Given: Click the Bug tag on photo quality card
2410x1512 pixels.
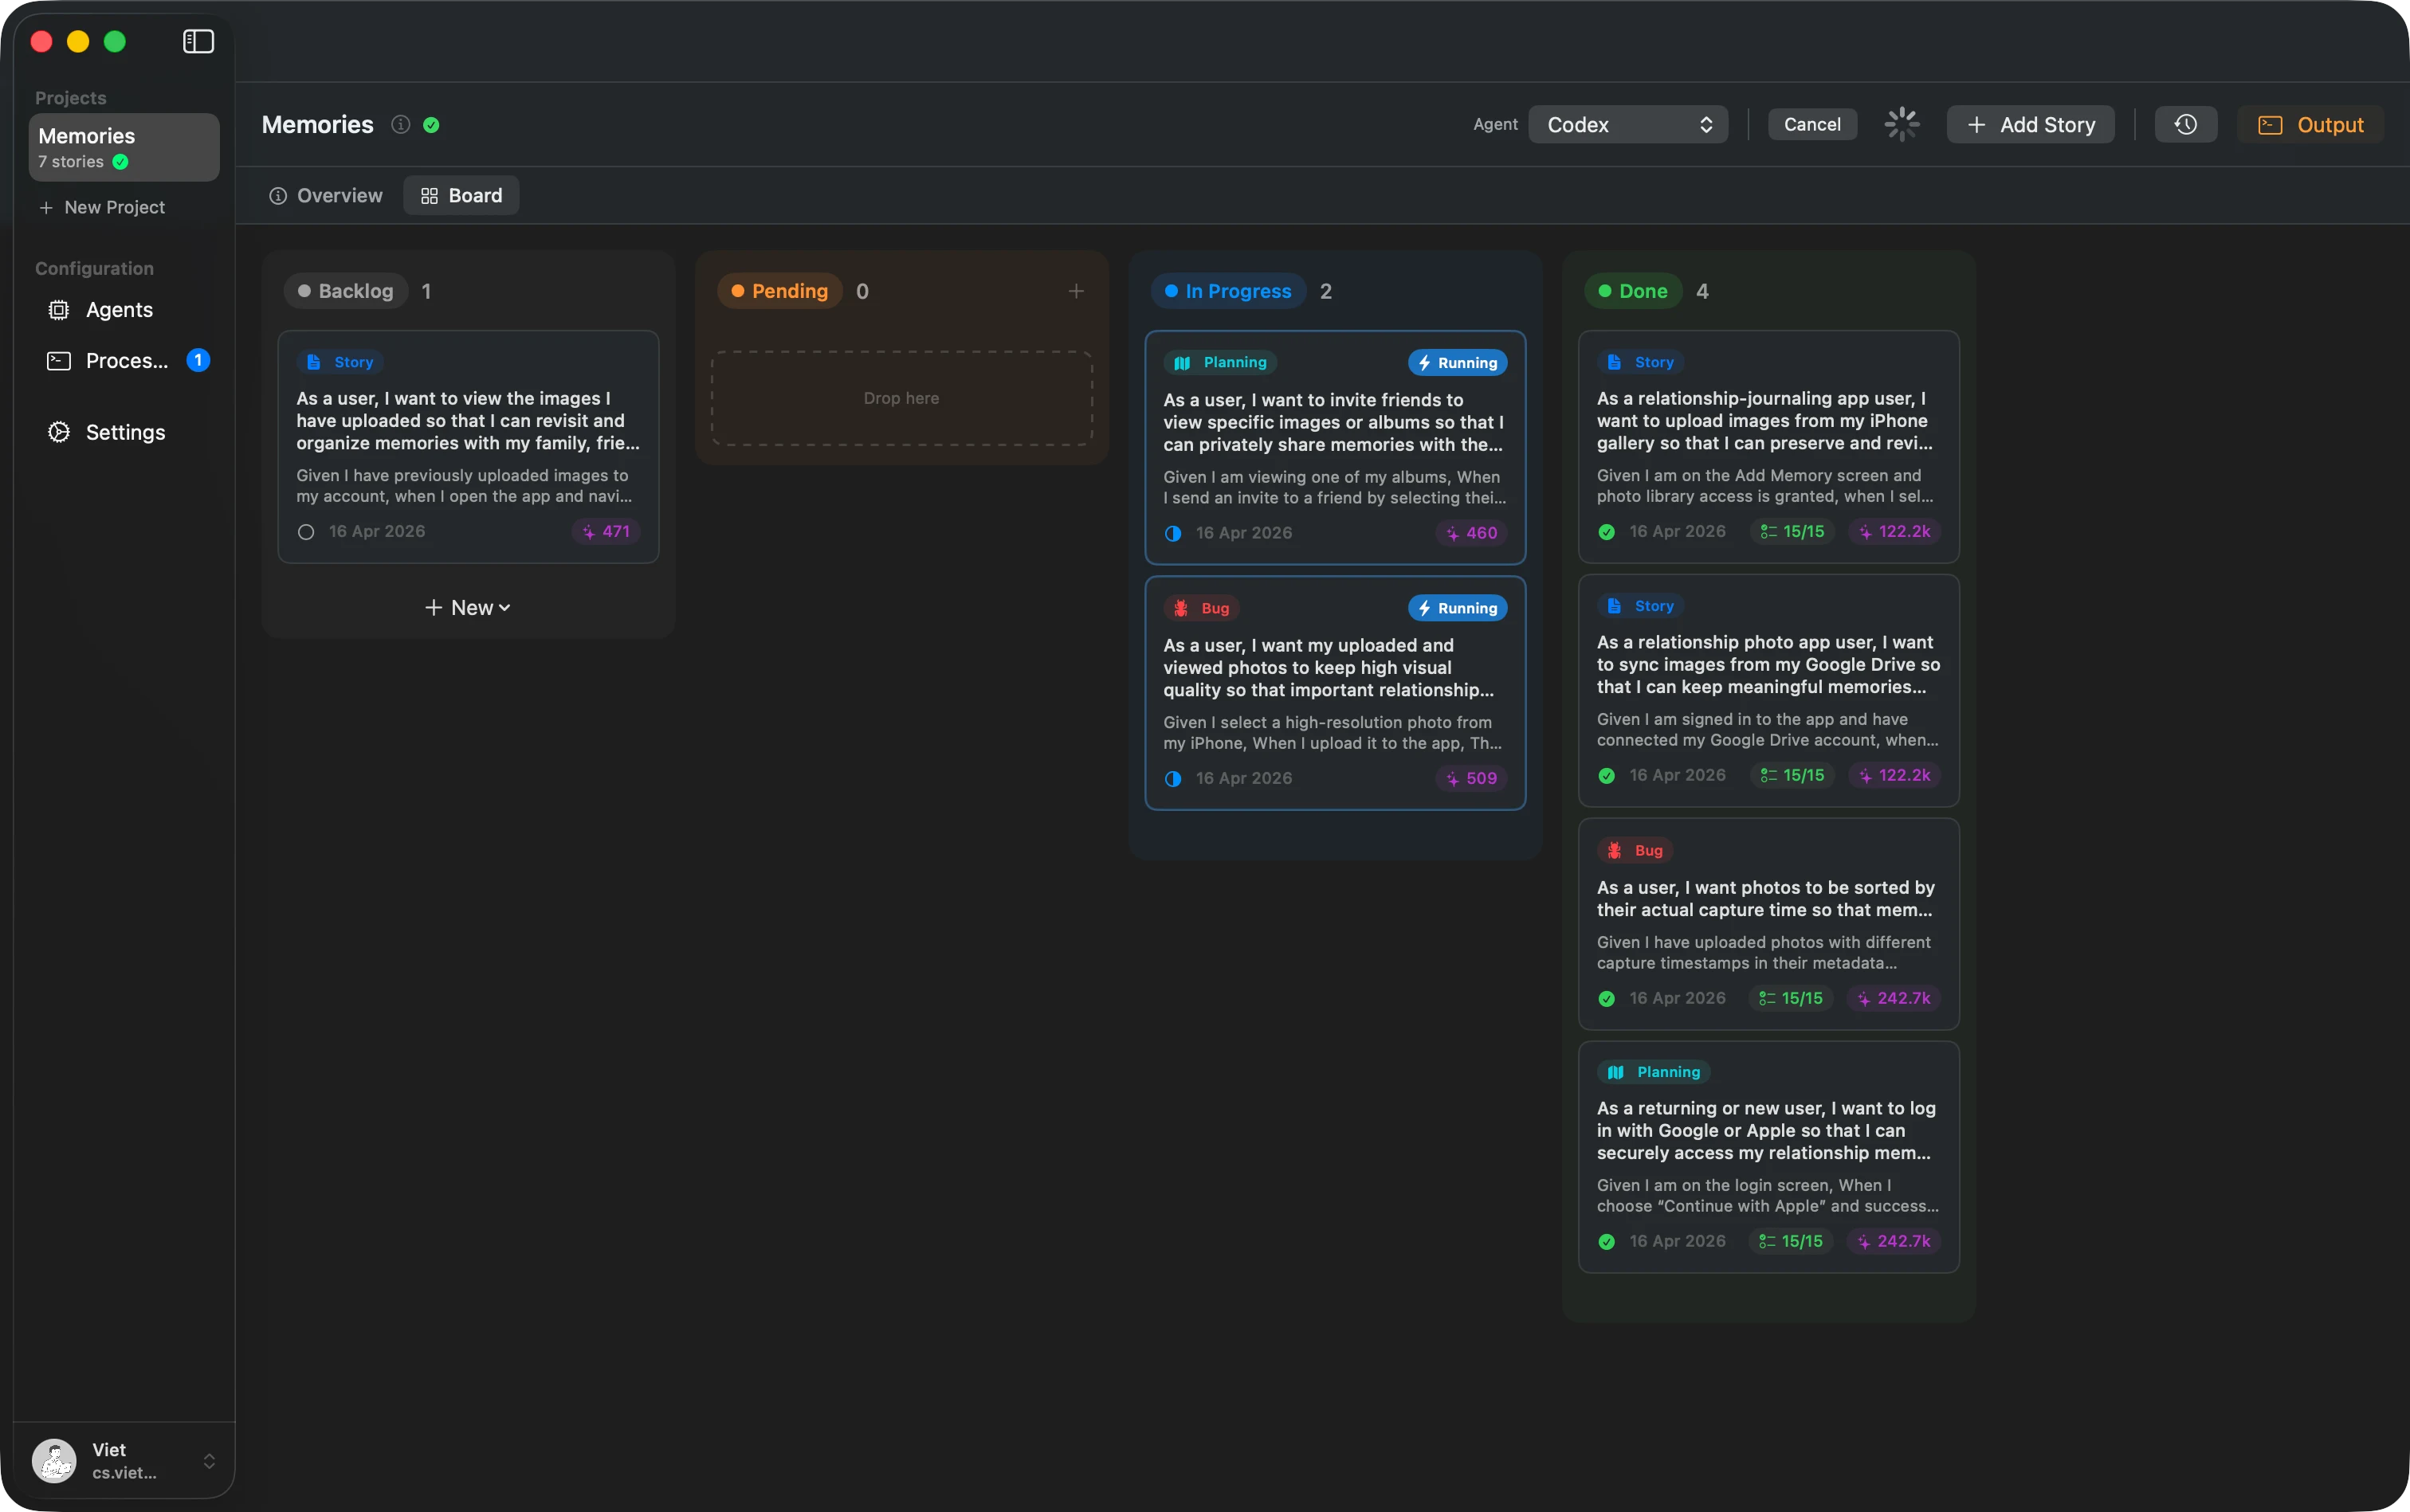Looking at the screenshot, I should [x=1202, y=608].
